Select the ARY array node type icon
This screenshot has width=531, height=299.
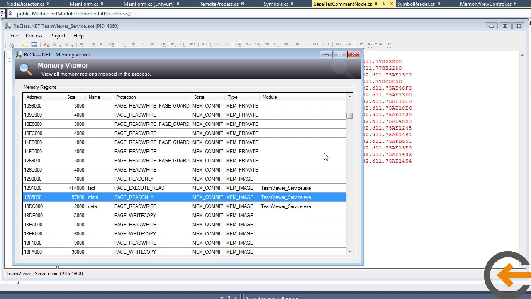(360, 45)
